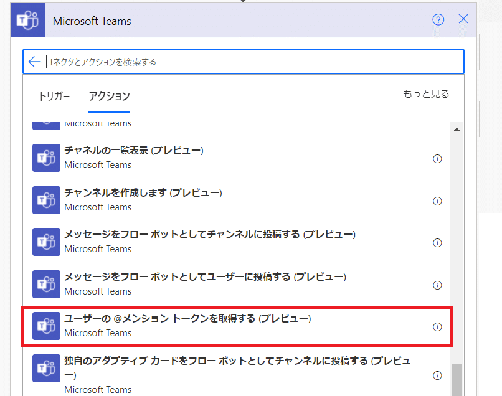Select 独自のアダプティブ カード channel post action
The height and width of the screenshot is (396, 502).
(237, 373)
